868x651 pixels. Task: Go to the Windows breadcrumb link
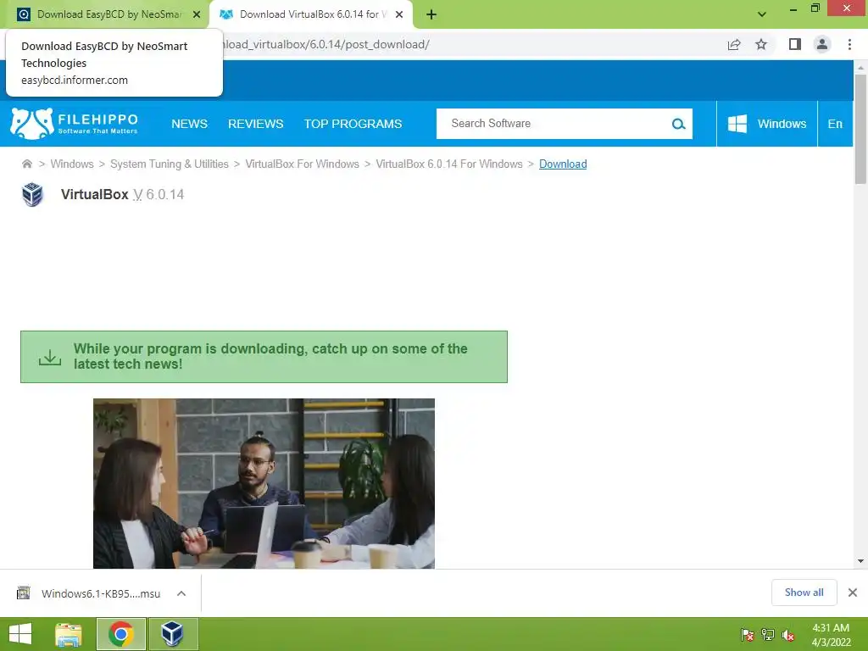click(72, 164)
